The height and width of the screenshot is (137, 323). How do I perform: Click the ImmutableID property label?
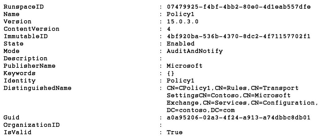(x=26, y=36)
